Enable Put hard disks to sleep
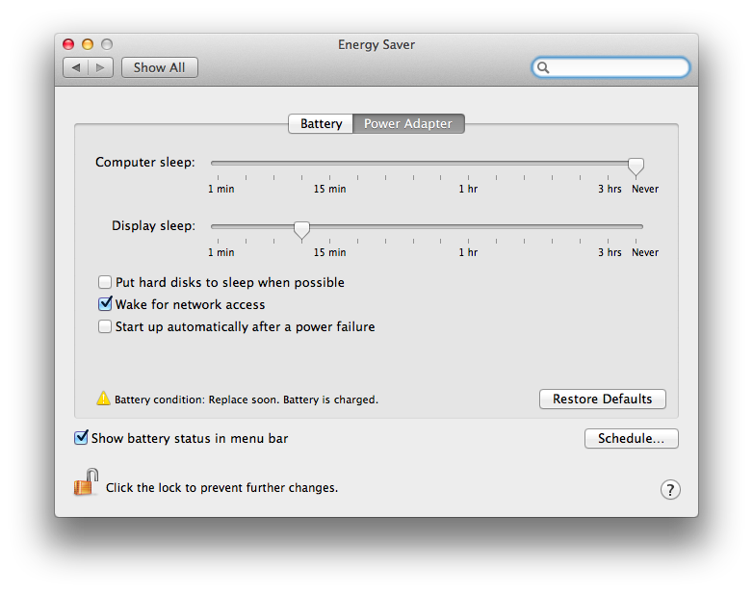This screenshot has width=753, height=593. pyautogui.click(x=105, y=282)
